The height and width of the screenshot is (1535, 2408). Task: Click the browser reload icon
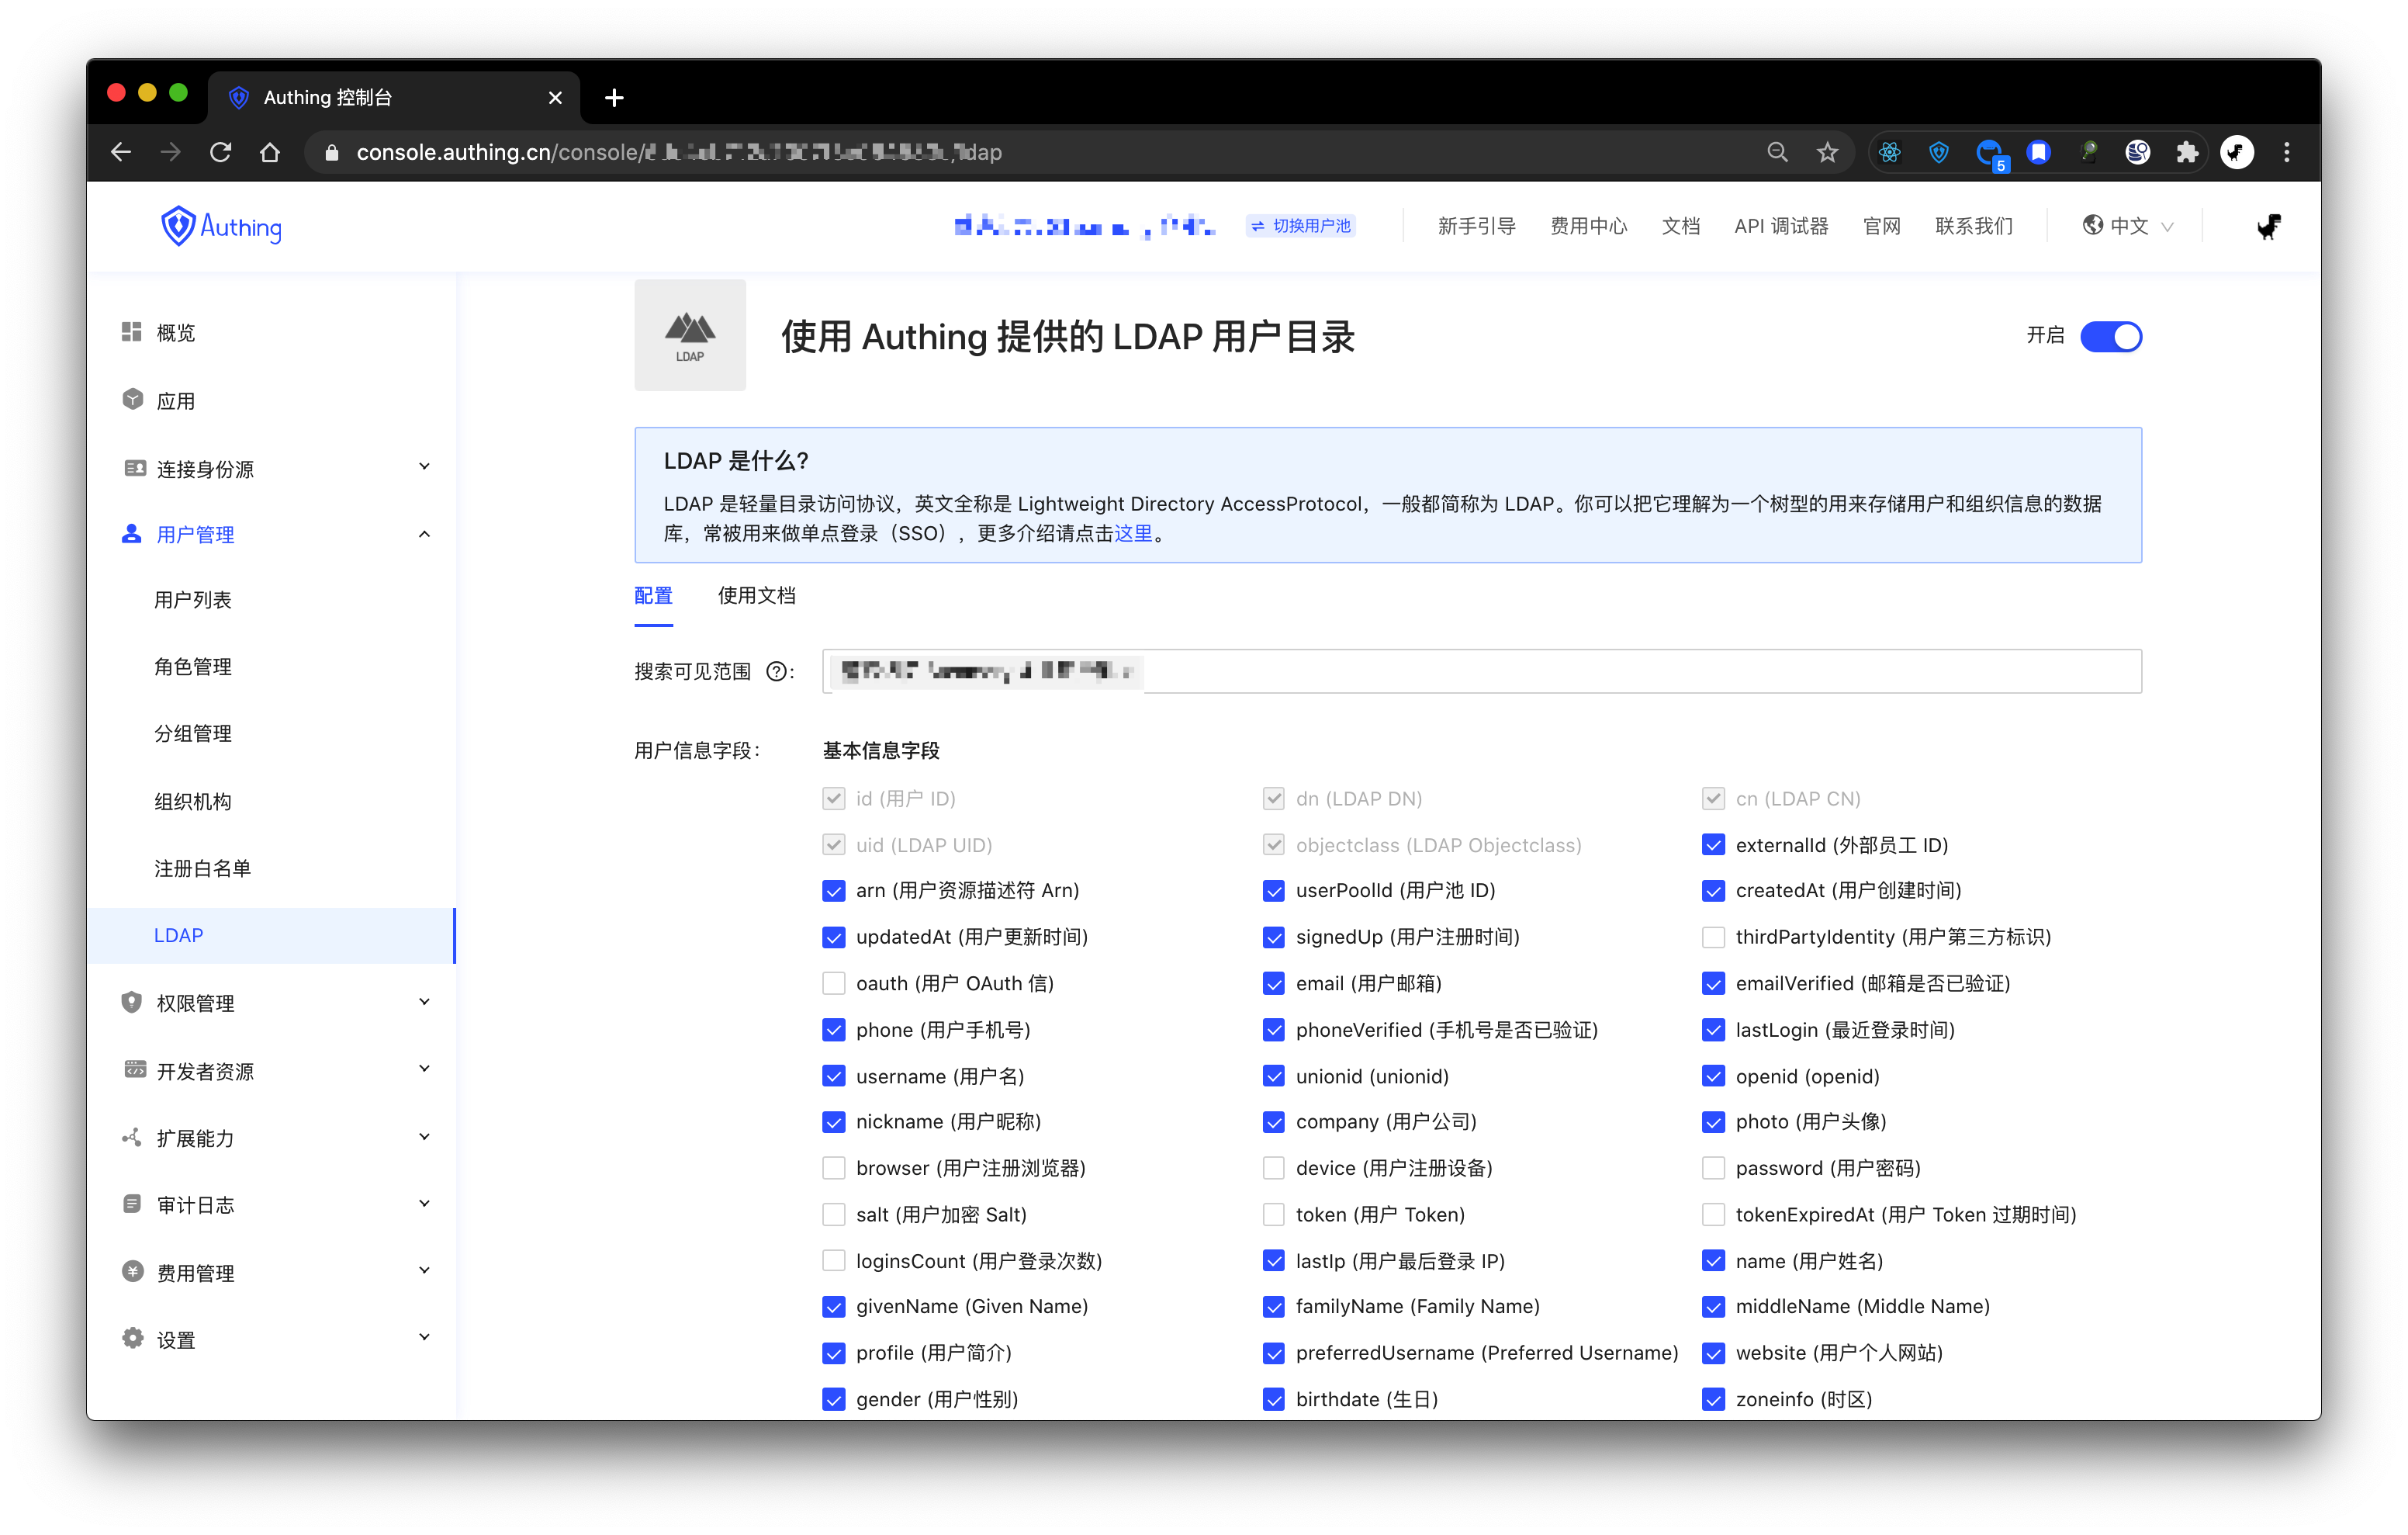221,152
